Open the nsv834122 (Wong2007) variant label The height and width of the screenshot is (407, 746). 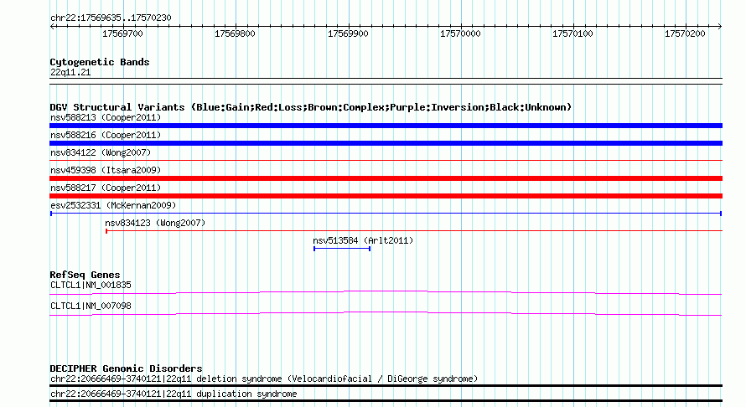101,152
